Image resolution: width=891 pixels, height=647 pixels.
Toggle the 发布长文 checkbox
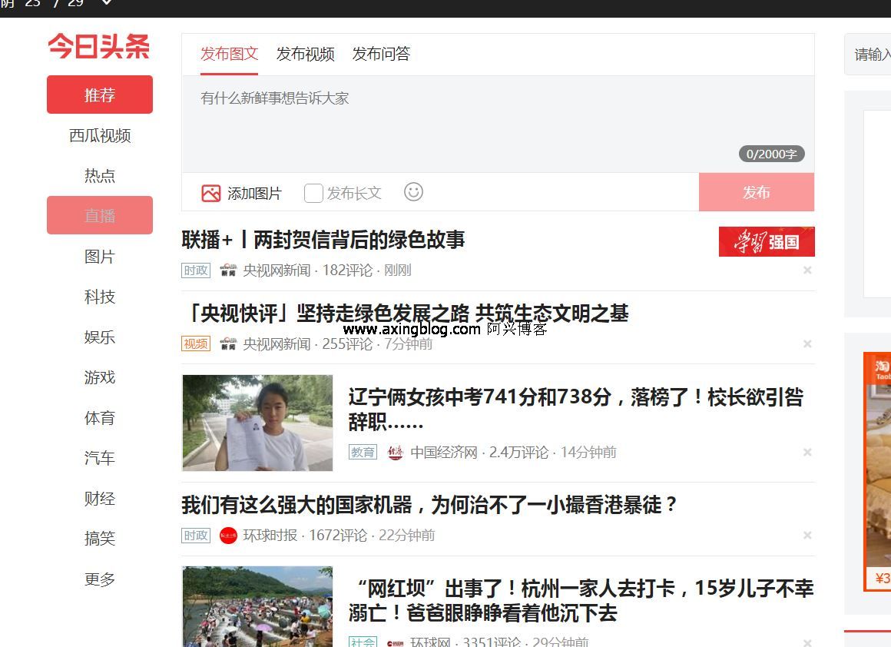(313, 194)
